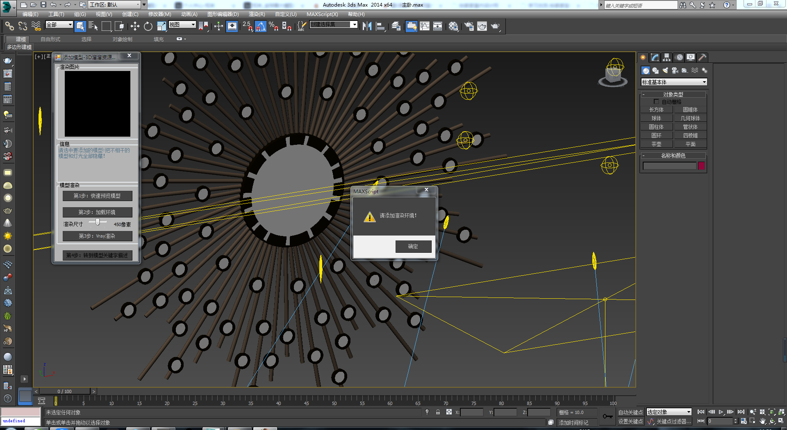Open Render Setup dialog
Image resolution: width=787 pixels, height=430 pixels.
pyautogui.click(x=469, y=26)
